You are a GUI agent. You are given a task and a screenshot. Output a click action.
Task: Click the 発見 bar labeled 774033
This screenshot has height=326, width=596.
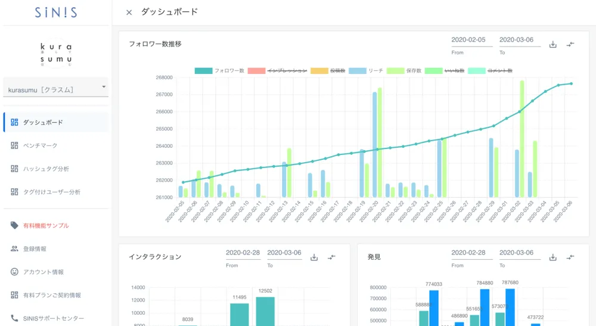tap(434, 308)
